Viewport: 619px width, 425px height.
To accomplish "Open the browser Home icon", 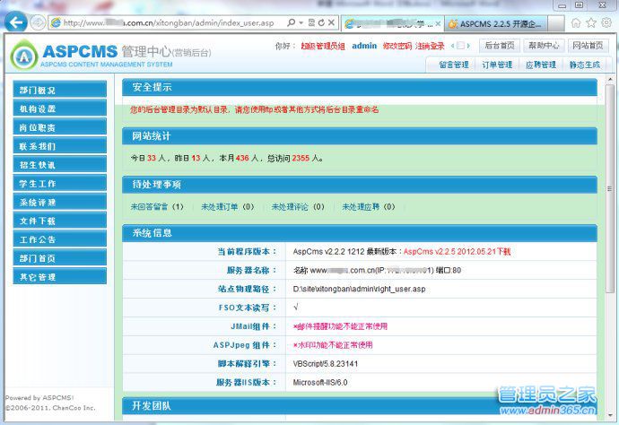I will [x=576, y=23].
